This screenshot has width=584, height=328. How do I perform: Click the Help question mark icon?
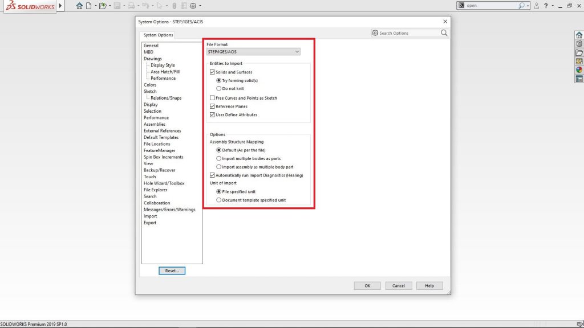point(546,6)
